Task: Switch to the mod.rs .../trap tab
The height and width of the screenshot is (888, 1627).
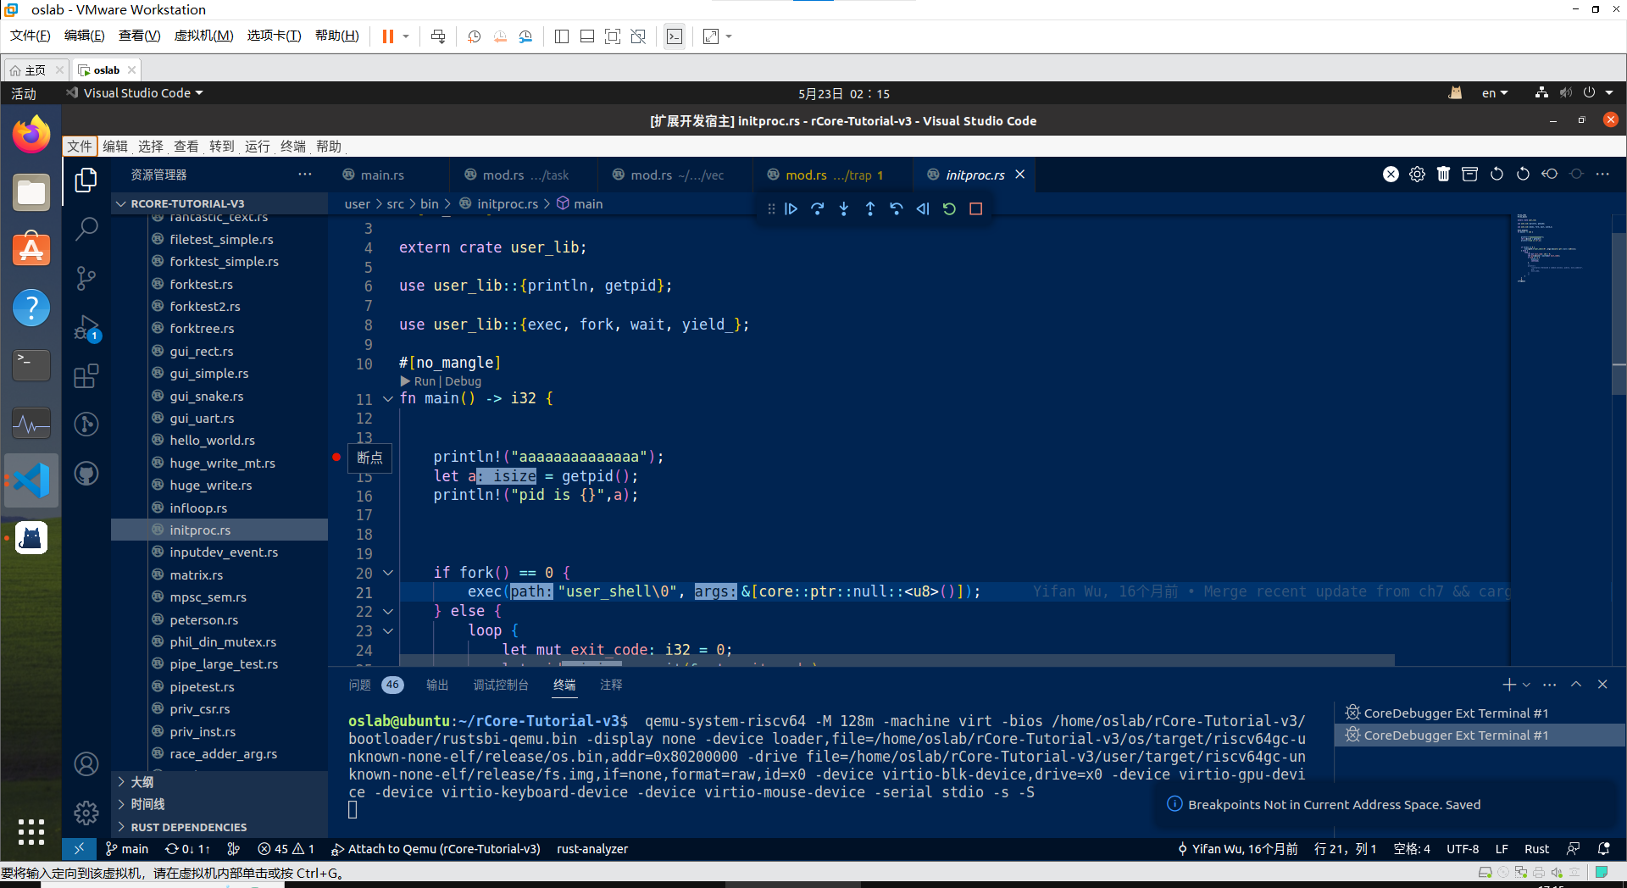Action: tap(834, 175)
